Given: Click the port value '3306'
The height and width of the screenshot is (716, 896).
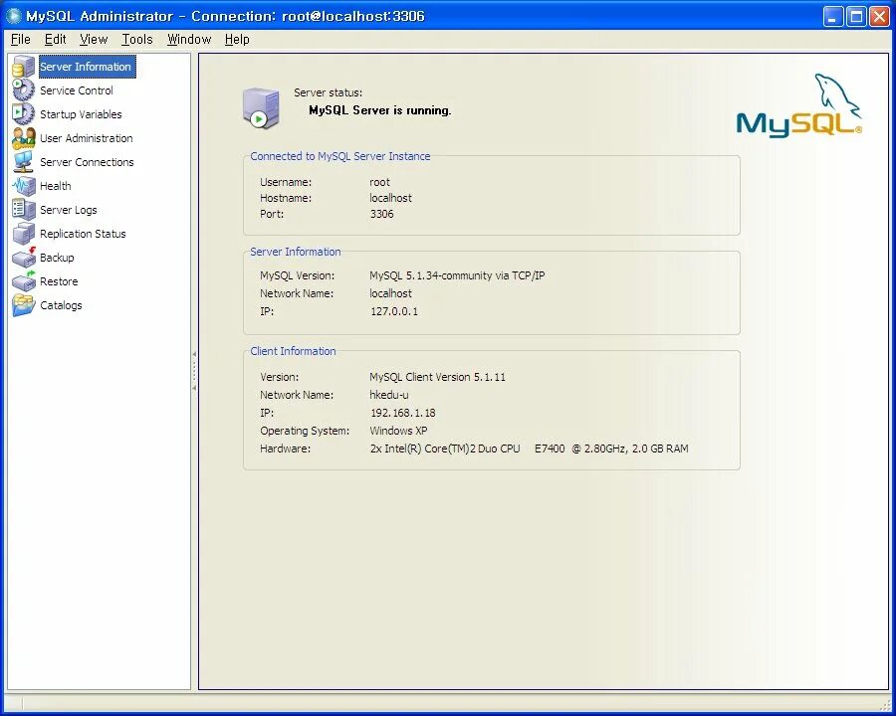Looking at the screenshot, I should (381, 214).
